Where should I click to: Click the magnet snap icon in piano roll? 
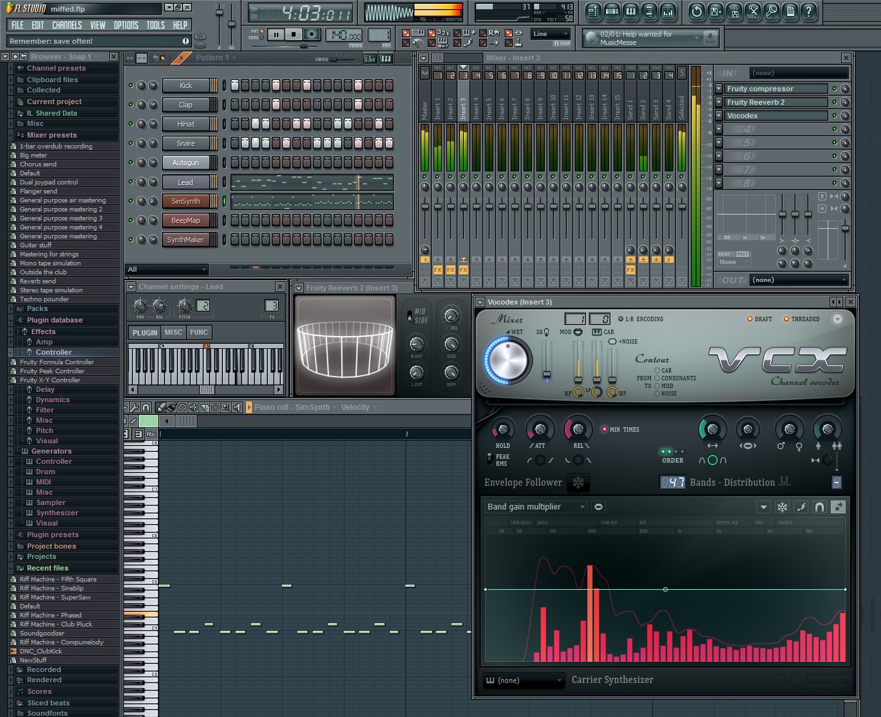click(146, 407)
